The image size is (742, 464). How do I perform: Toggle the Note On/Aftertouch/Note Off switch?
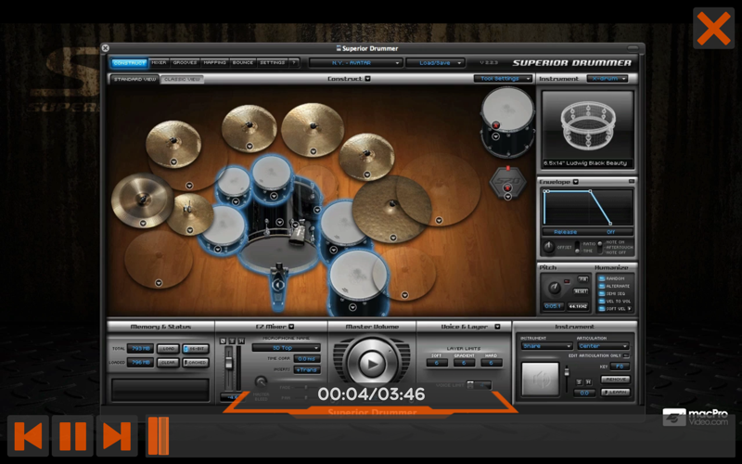pyautogui.click(x=600, y=247)
